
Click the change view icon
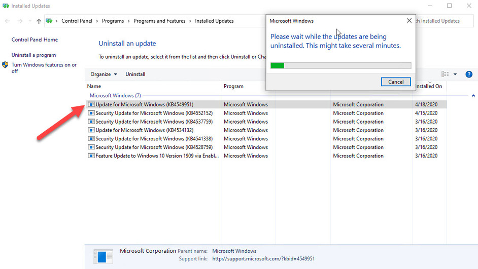point(445,74)
